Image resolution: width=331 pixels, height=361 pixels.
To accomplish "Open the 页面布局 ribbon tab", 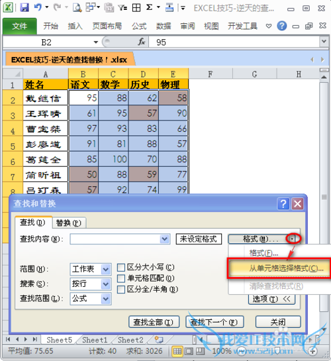I will [x=107, y=26].
